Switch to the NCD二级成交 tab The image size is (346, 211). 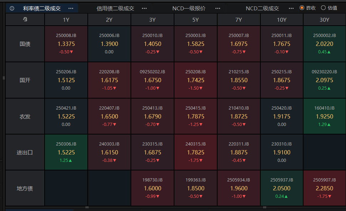(x=263, y=8)
